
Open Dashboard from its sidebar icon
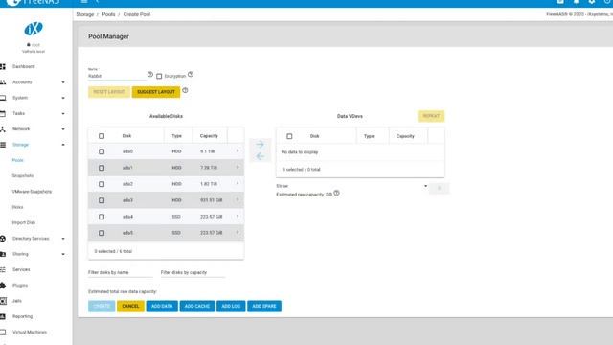3,66
